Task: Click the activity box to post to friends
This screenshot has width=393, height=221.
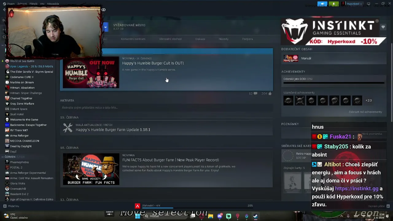Action: coord(166,108)
